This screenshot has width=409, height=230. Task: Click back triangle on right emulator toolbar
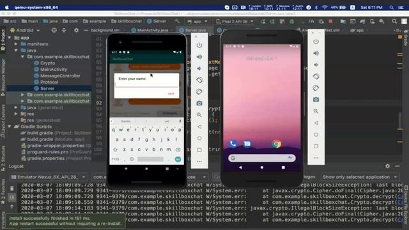coord(316,123)
